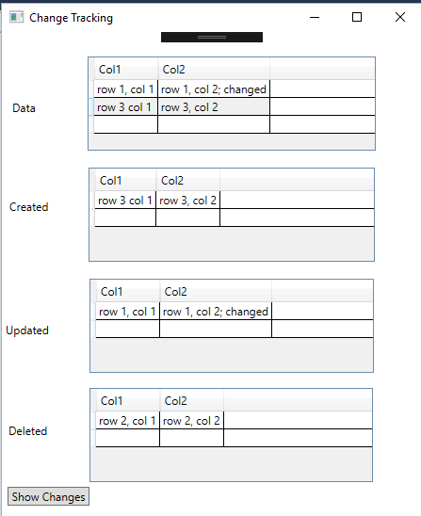Select the 'row 3 col 1' cell in Data grid
The image size is (421, 516).
126,107
